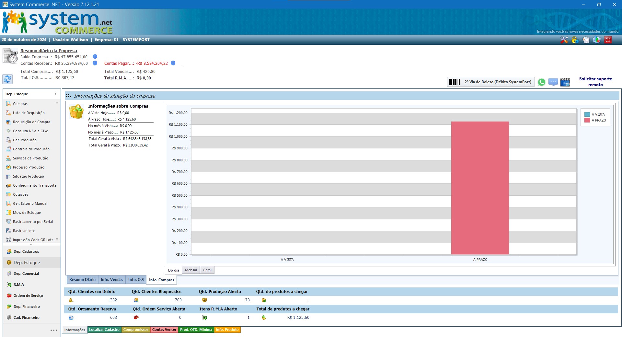Open Mov. de Estoque in sidebar
Viewport: 622px width, 337px height.
click(27, 213)
